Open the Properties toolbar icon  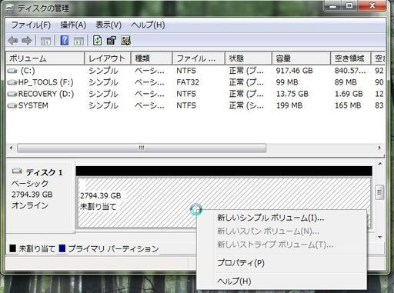pos(112,41)
